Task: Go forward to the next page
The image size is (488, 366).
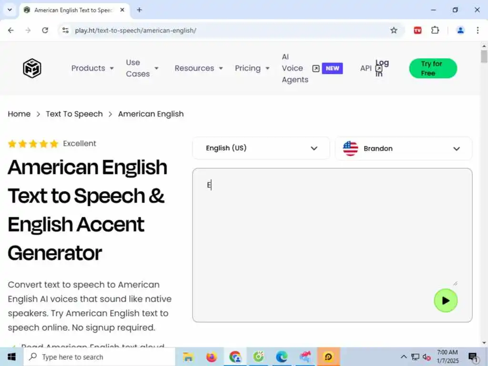Action: (x=28, y=30)
